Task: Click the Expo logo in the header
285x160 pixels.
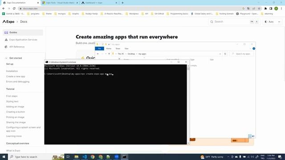Action: (8, 22)
